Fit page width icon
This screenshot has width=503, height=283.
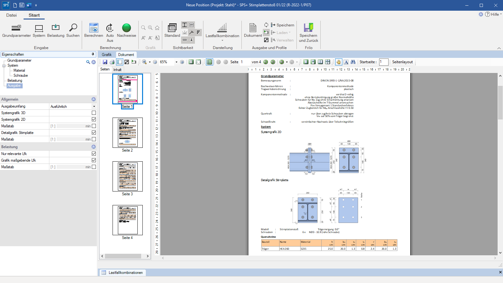(x=198, y=62)
